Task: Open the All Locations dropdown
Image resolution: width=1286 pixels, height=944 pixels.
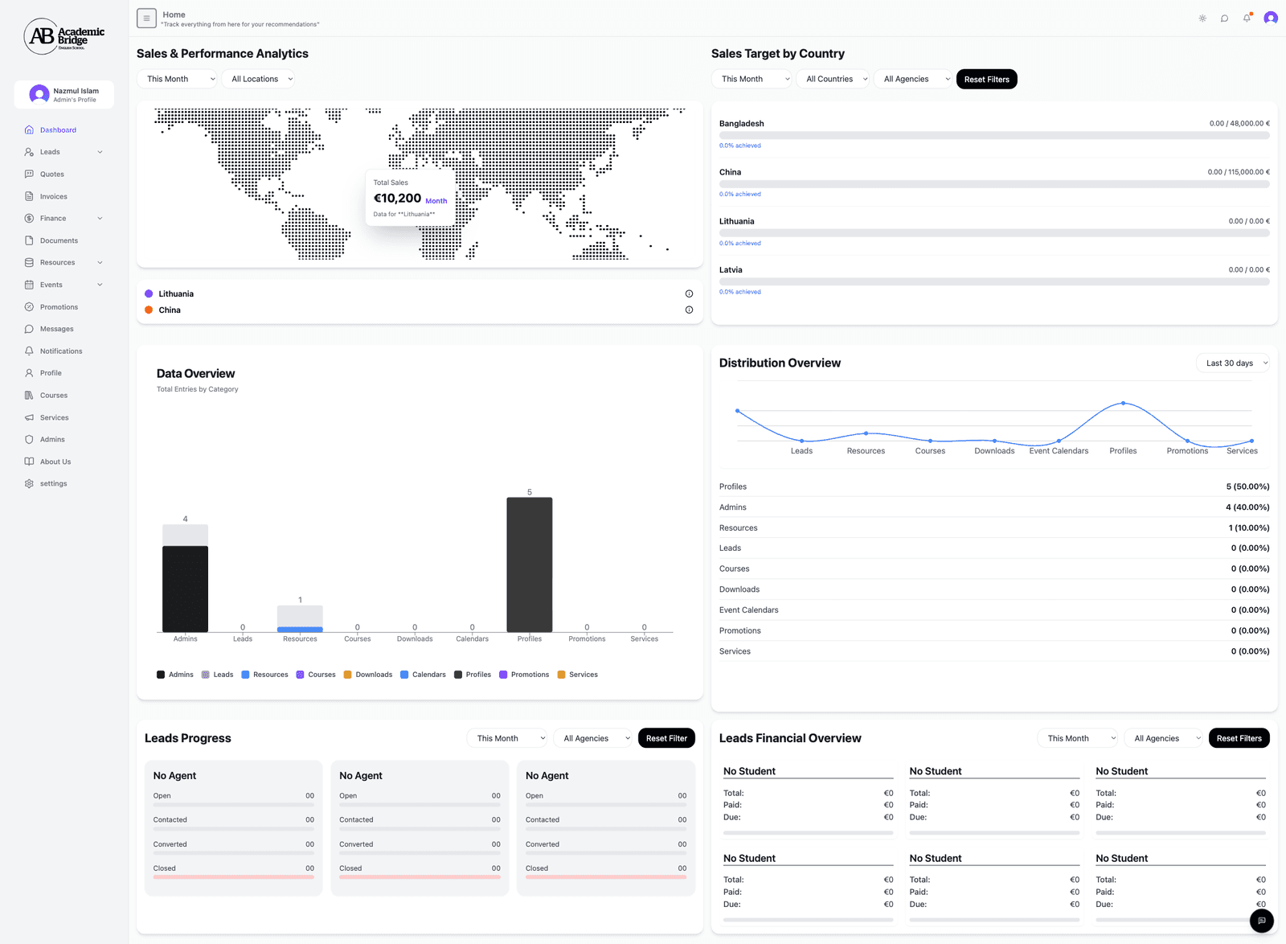Action: pos(262,79)
